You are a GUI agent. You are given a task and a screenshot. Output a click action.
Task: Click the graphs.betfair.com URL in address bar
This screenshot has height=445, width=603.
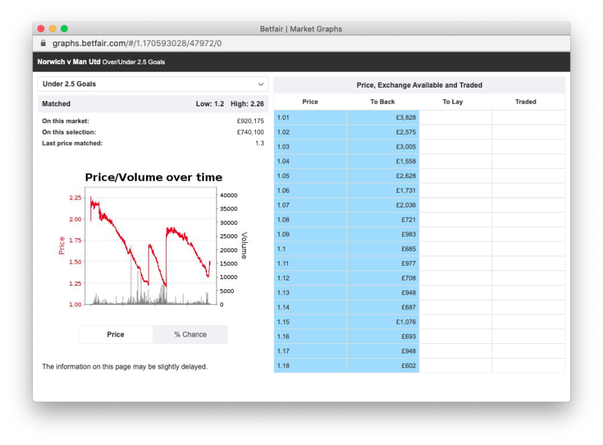click(x=137, y=43)
